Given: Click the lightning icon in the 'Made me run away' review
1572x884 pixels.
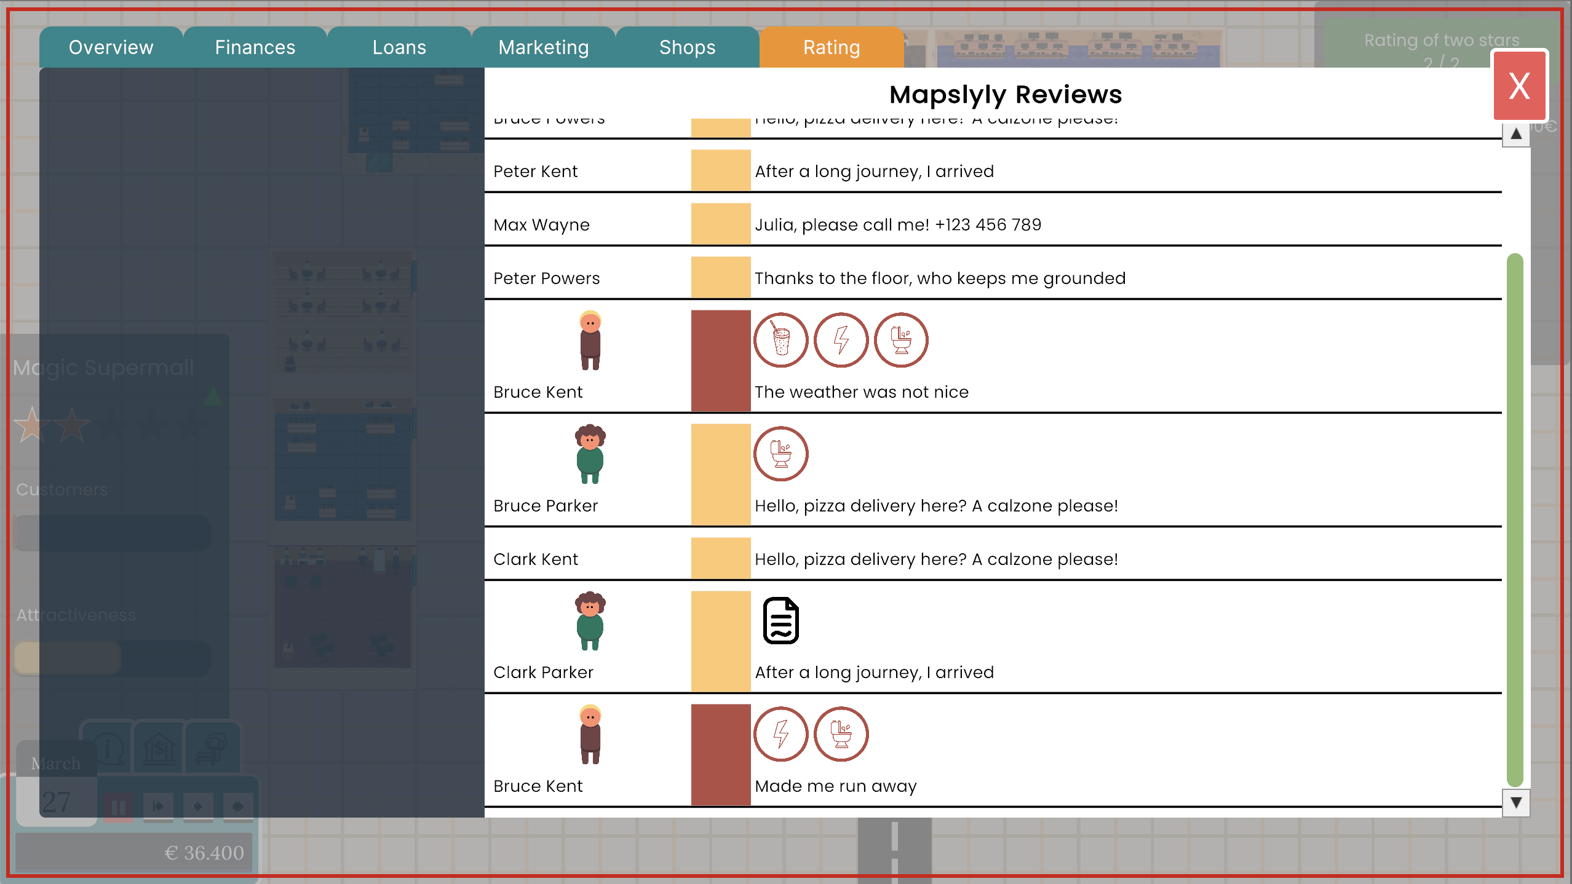Looking at the screenshot, I should [x=780, y=734].
